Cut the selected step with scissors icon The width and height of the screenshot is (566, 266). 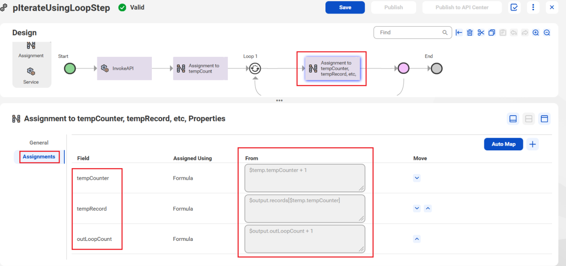point(481,32)
